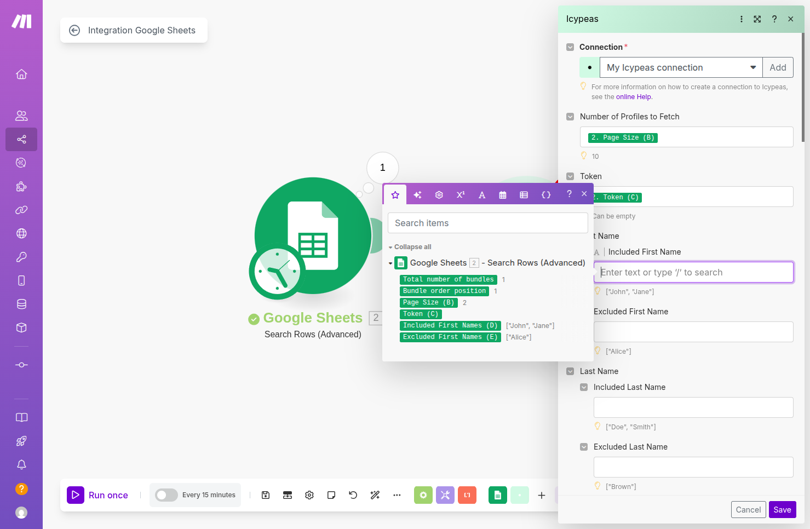The image size is (810, 529).
Task: Toggle the Token map checkbox
Action: [570, 176]
